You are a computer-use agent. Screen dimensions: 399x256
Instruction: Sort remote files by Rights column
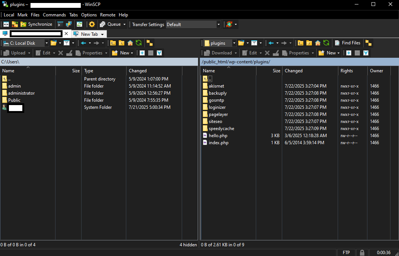(x=353, y=71)
